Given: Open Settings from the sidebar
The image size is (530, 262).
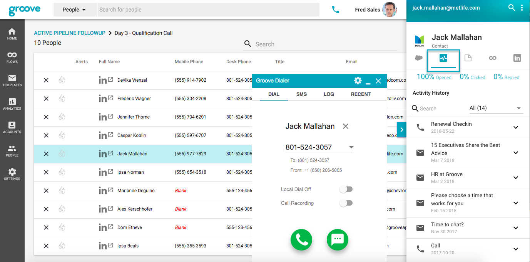Looking at the screenshot, I should (12, 174).
